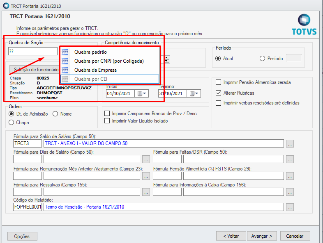The height and width of the screenshot is (243, 323).
Task: Click the Quebra de Seção input field
Action: click(x=33, y=51)
